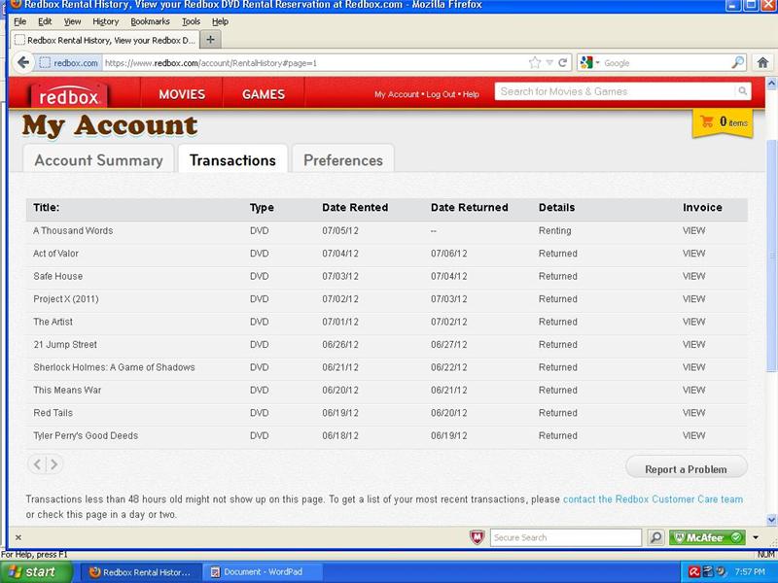The width and height of the screenshot is (778, 583).
Task: Open the McAfee toolbar dropdown arrow
Action: tap(756, 537)
